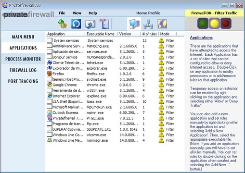Click Filter mode for Outlook Express

click(x=170, y=112)
